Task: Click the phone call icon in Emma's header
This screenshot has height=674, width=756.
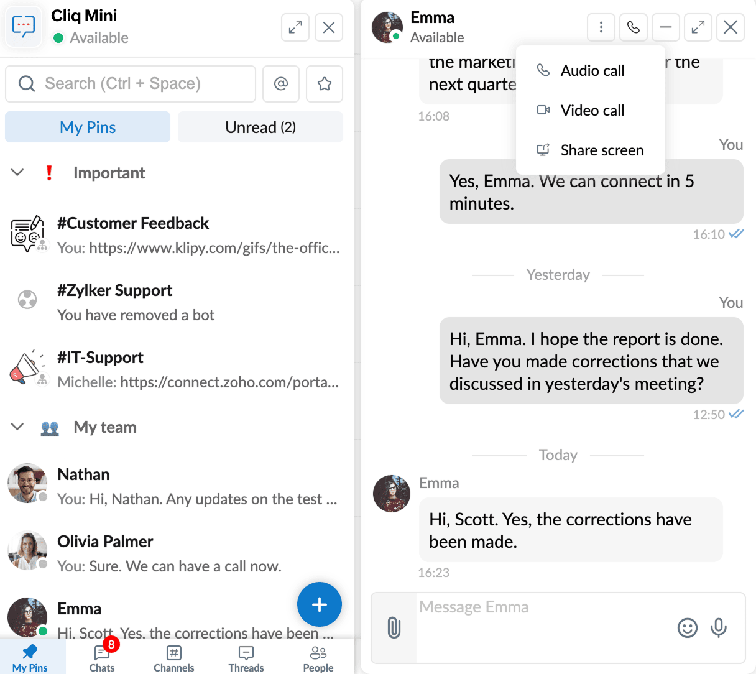Action: coord(634,27)
